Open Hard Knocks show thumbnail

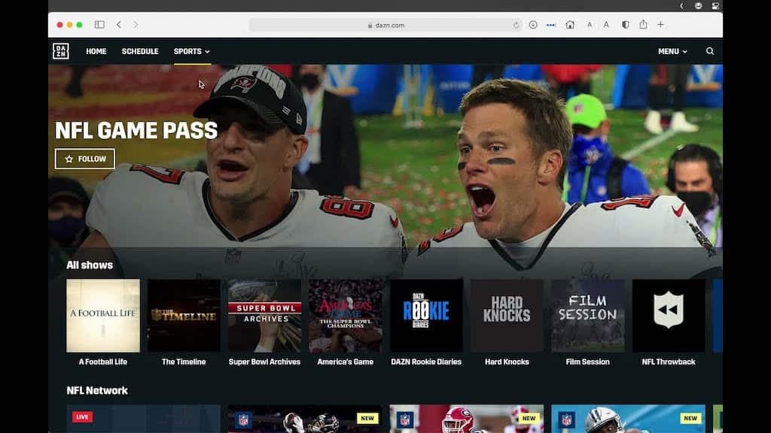click(x=507, y=316)
